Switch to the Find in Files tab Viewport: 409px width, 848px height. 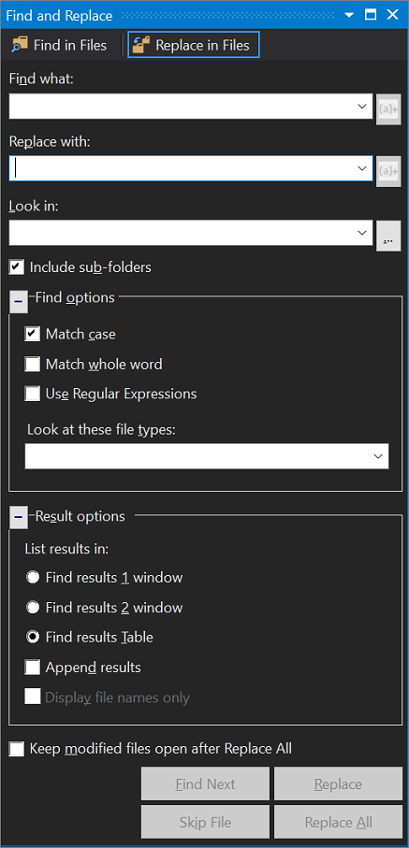pos(60,45)
